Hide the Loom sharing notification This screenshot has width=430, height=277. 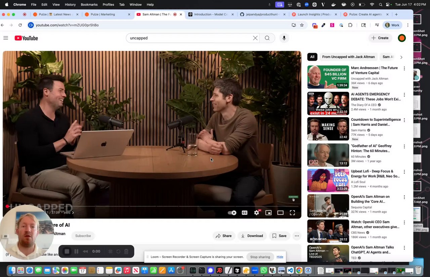[x=280, y=257]
